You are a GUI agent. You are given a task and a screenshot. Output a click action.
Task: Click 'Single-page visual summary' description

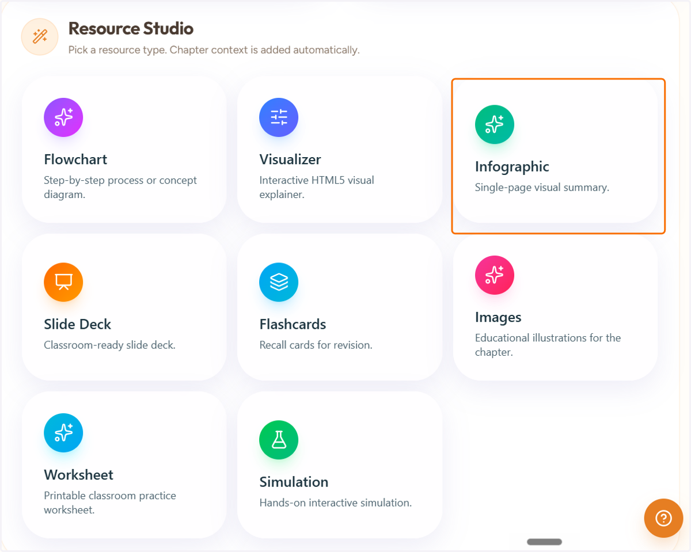(542, 188)
